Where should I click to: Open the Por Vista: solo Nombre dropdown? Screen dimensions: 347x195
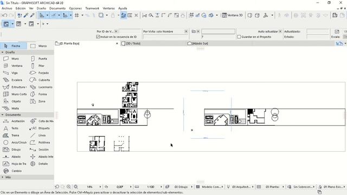pyautogui.click(x=186, y=31)
